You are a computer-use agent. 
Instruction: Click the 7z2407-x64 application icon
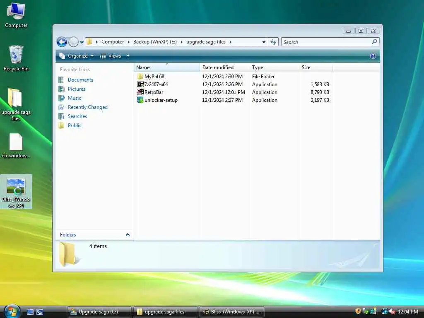point(140,84)
